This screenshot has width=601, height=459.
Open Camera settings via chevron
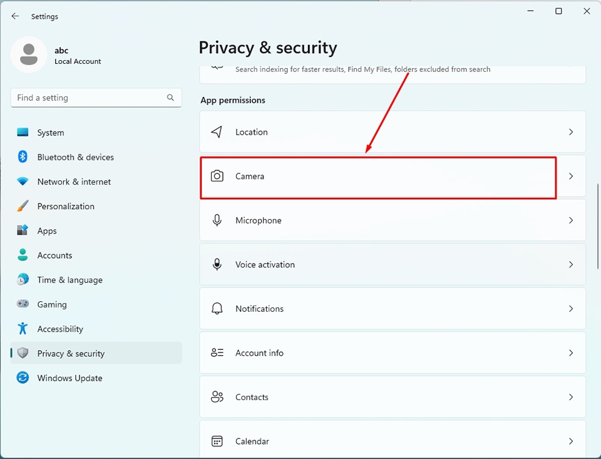click(571, 176)
